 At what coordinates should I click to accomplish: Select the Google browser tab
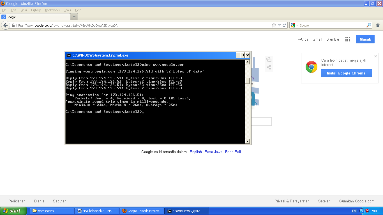click(x=35, y=17)
